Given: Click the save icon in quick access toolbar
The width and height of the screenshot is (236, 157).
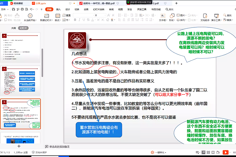Looking at the screenshot, I should coord(14,9).
